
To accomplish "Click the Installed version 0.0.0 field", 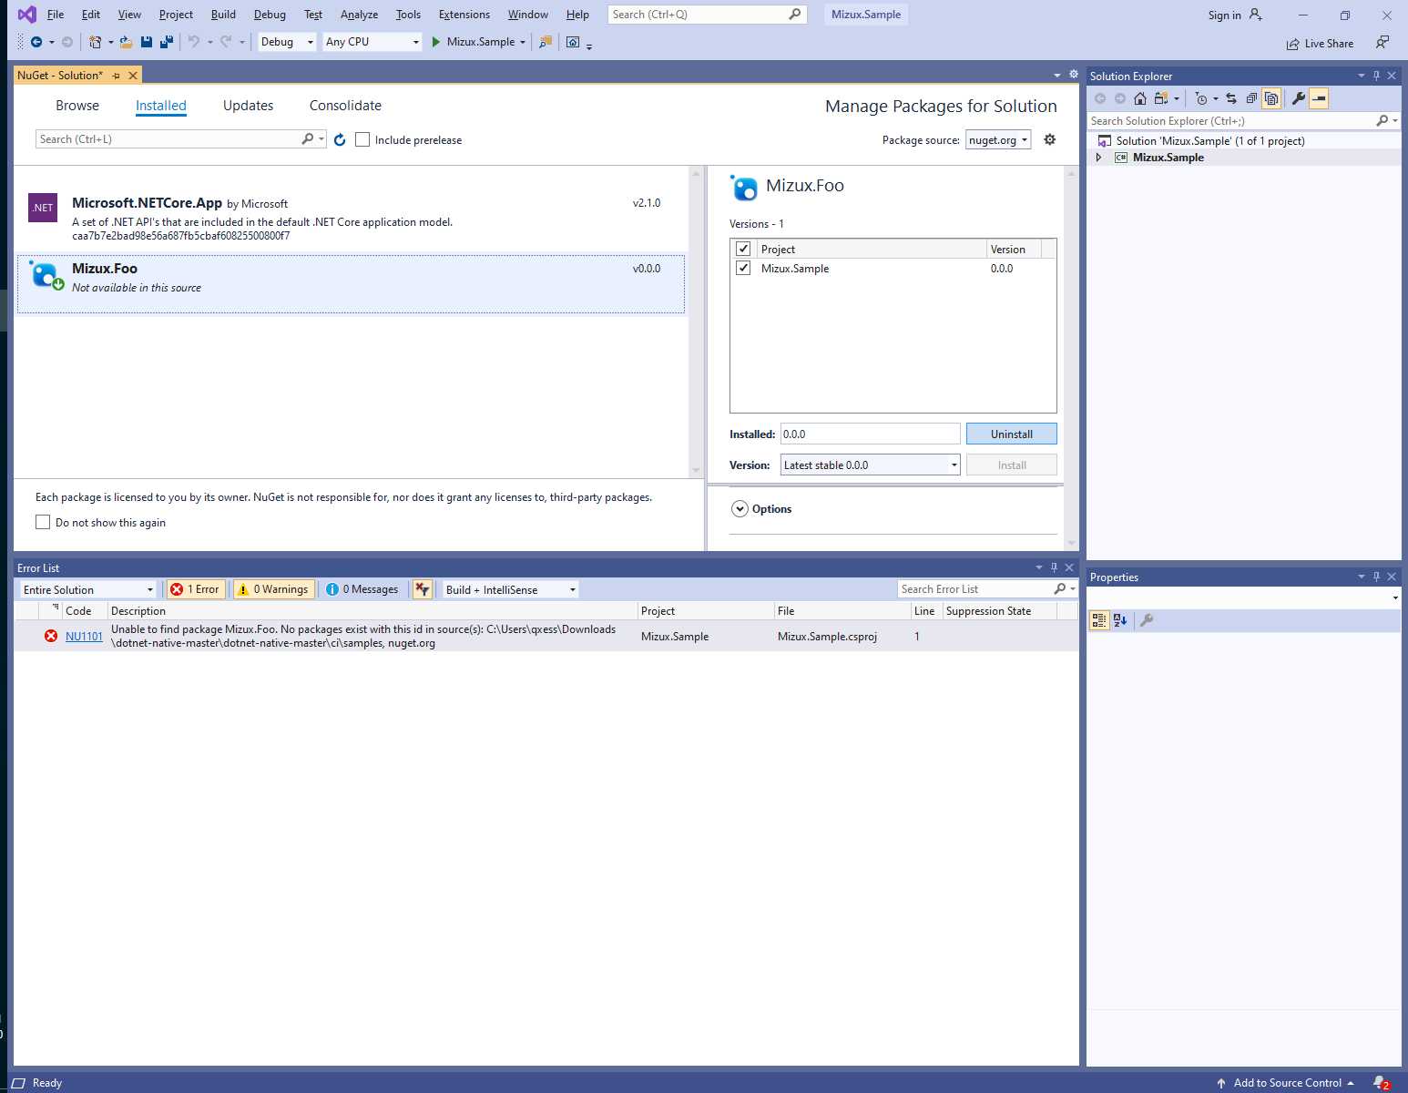I will [x=871, y=434].
